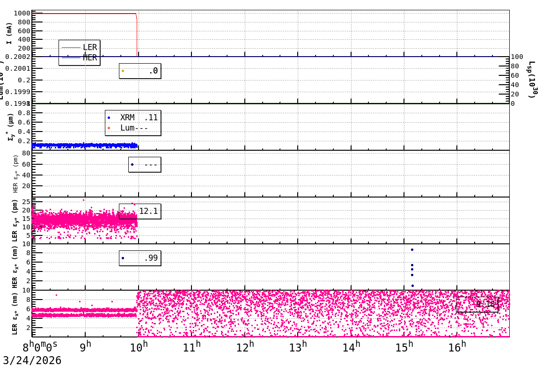Click the 9.18 value box
This screenshot has height=366, width=543.
477,304
